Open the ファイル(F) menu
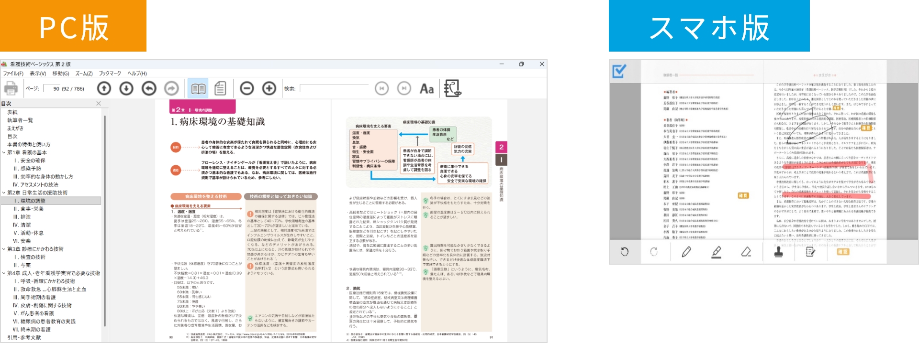The image size is (919, 343). (13, 74)
